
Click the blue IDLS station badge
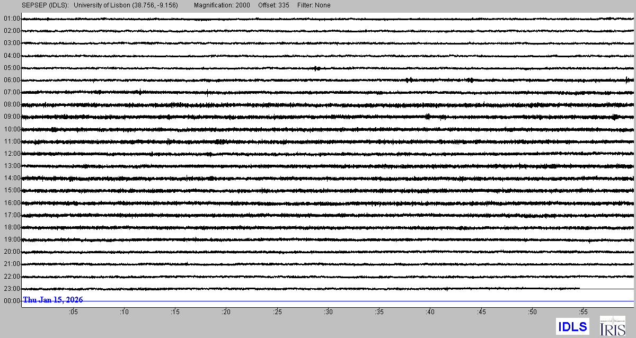pos(572,326)
